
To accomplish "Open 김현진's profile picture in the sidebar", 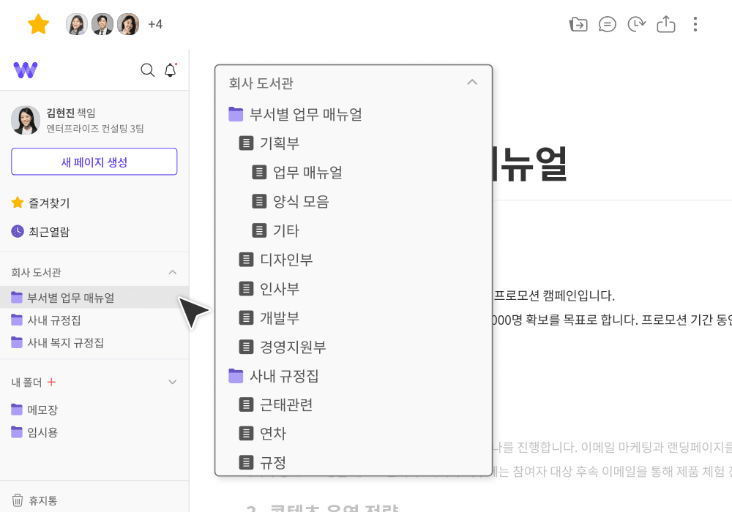I will click(x=26, y=120).
